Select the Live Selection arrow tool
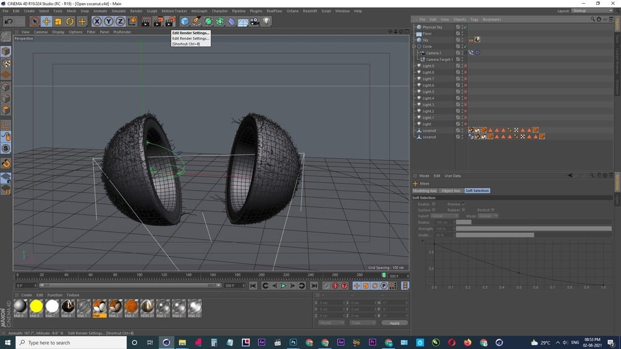The image size is (621, 349). coord(35,22)
